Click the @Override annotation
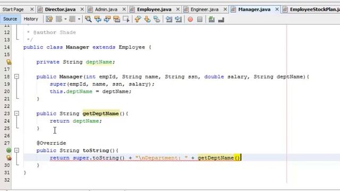 [52, 143]
